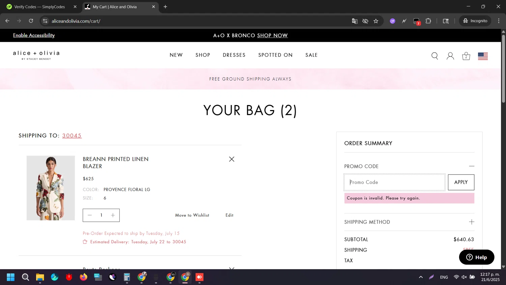
Task: Change shipping zip code 30045
Action: pos(72,135)
